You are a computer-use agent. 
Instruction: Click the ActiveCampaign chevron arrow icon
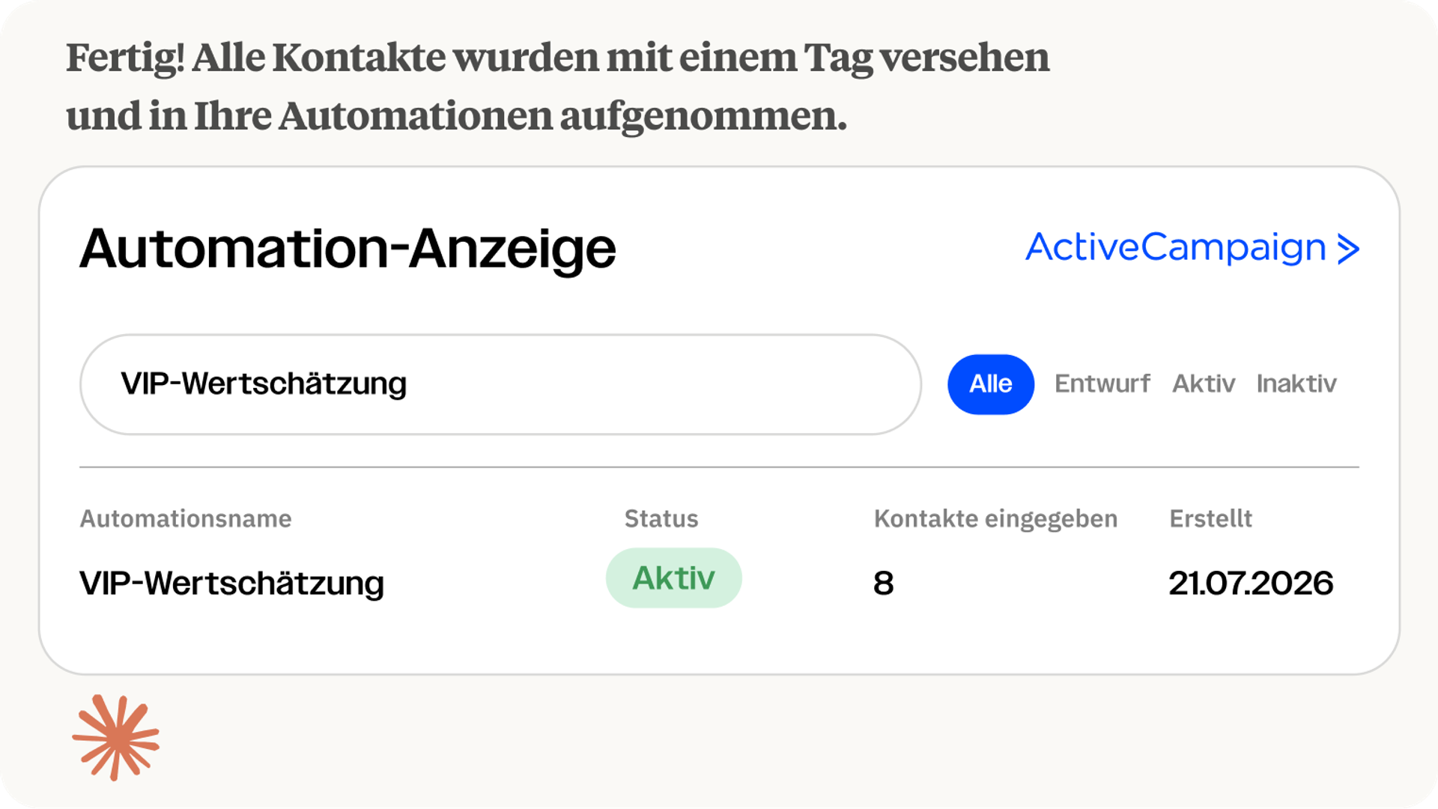tap(1348, 249)
